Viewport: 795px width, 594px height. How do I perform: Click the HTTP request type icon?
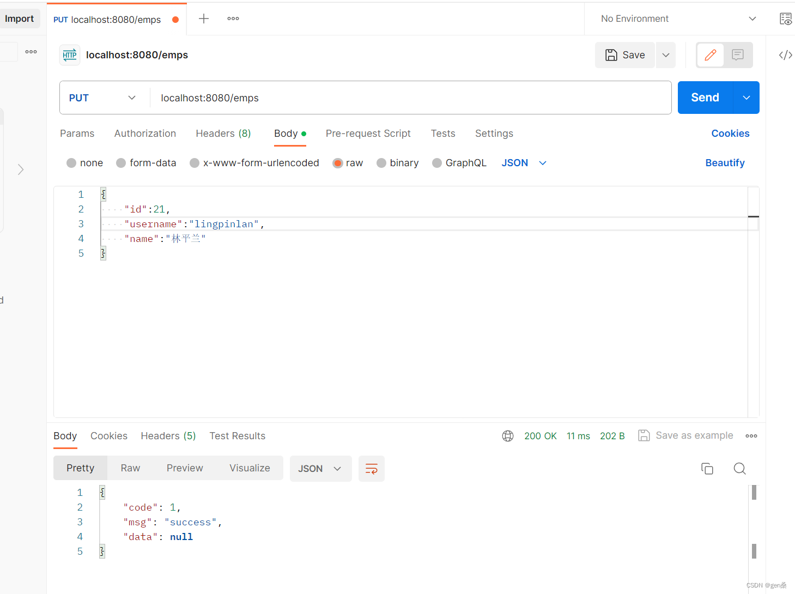[x=70, y=55]
